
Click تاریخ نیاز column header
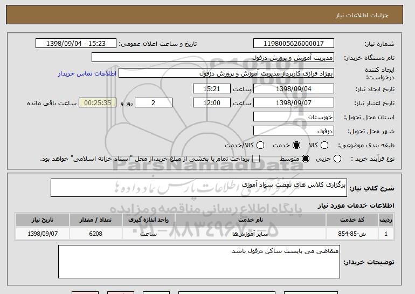pyautogui.click(x=43, y=220)
